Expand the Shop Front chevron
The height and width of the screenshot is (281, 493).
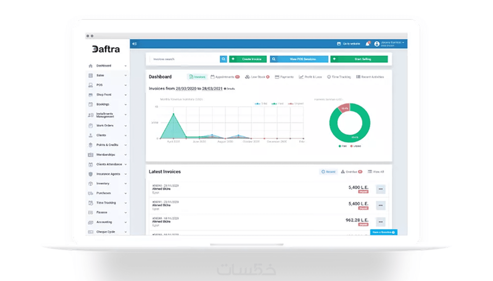(126, 95)
